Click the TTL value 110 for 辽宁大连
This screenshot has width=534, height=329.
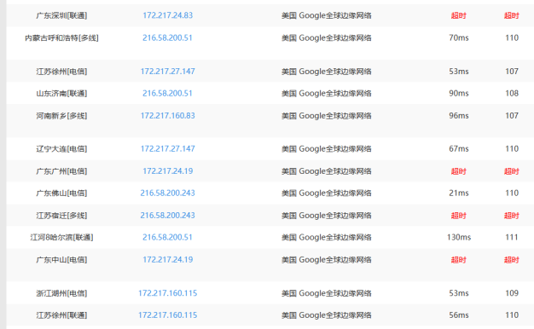512,148
